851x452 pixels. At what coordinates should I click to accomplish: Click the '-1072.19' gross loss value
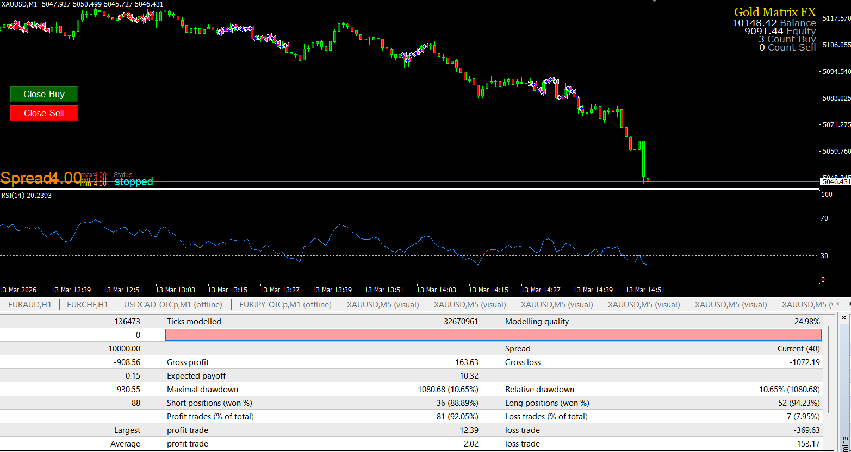(x=805, y=362)
